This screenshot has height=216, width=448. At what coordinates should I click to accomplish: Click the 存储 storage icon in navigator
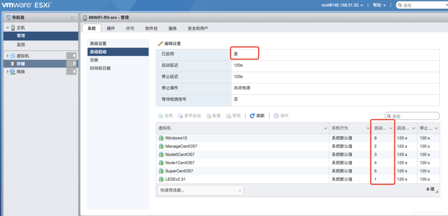click(12, 64)
